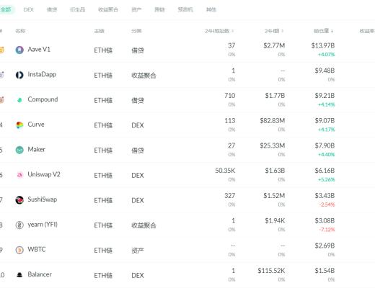375x288 pixels.
Task: Click the +4.17% change under Curve
Action: [x=327, y=130]
